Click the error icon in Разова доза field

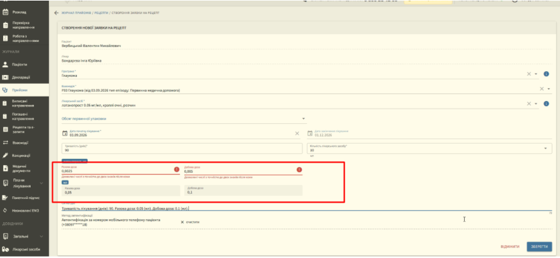pos(177,170)
